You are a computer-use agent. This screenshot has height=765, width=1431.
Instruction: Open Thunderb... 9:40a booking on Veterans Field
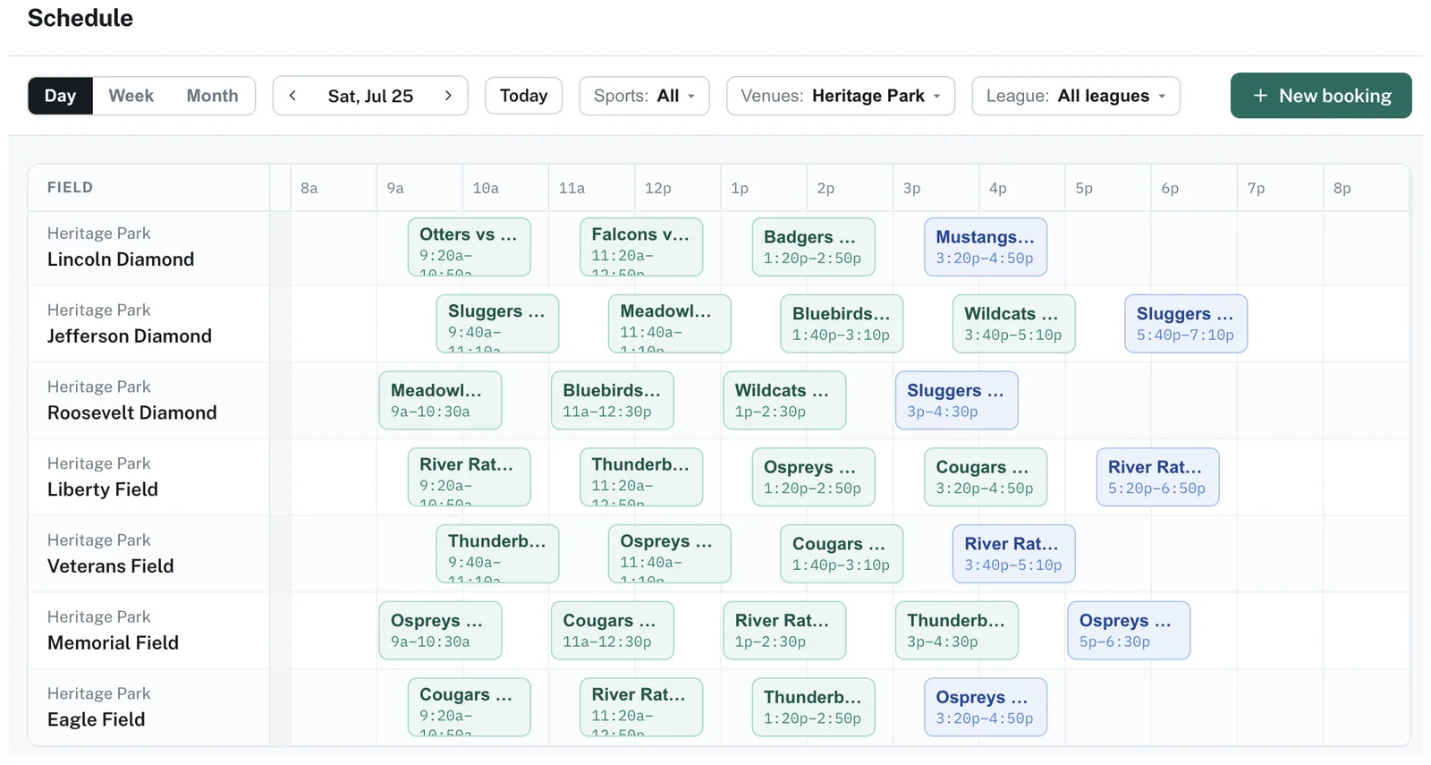[x=497, y=554]
